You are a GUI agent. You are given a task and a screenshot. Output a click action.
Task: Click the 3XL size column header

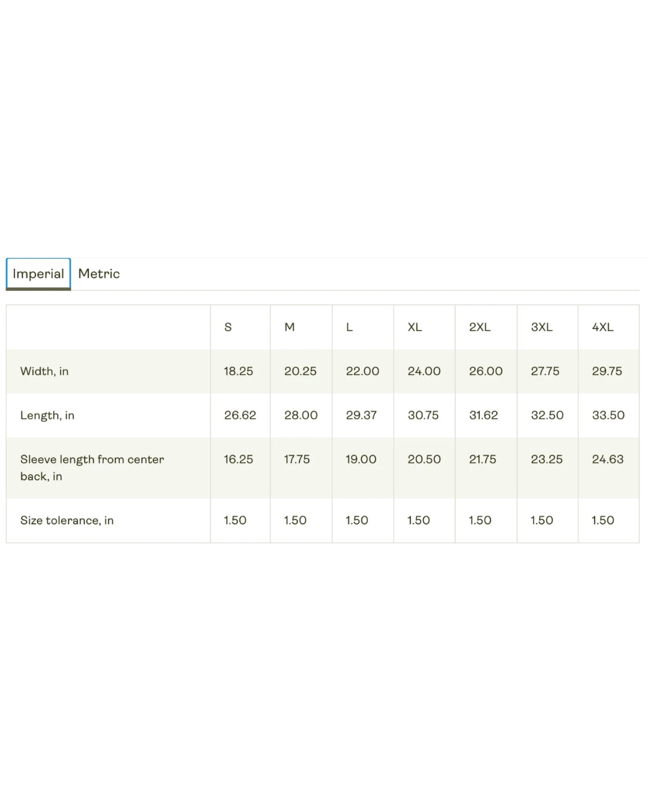[541, 327]
